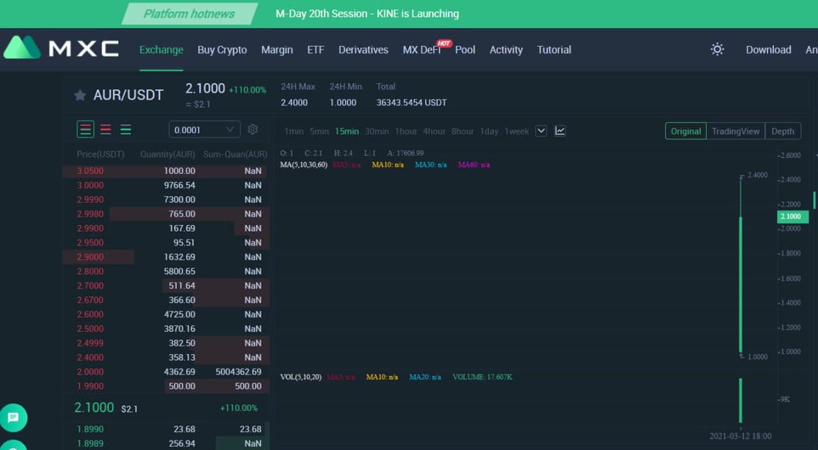Select the 2.9000 sell order price

coord(90,257)
